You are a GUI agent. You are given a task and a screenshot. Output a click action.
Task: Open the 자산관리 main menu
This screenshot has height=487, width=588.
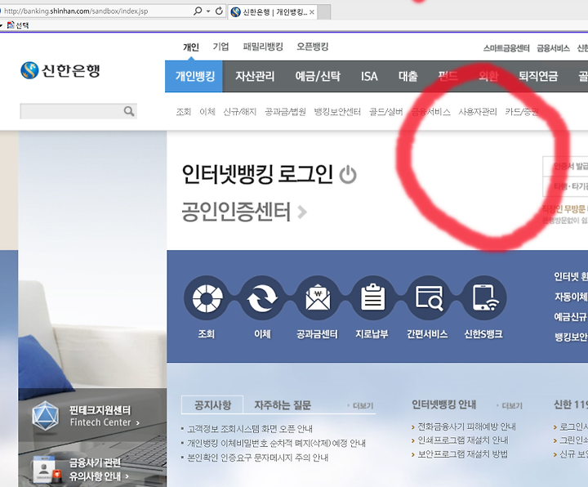(x=255, y=76)
